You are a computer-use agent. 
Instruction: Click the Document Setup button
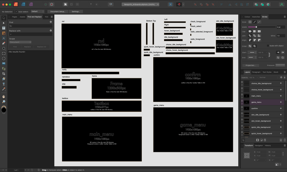[x=58, y=12]
